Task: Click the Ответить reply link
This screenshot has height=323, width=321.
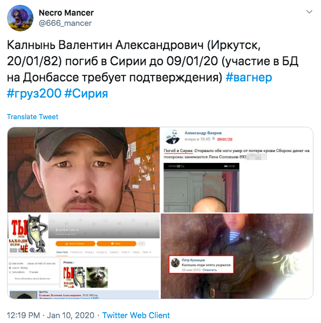Action: (209, 270)
